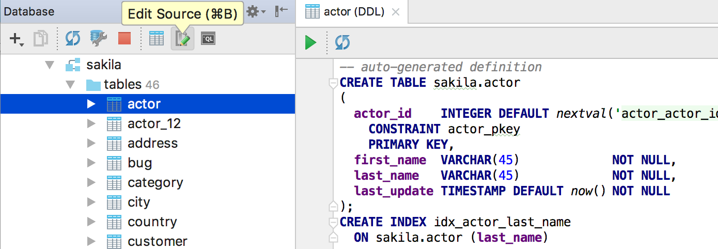Hide the Database tool window
Image resolution: width=718 pixels, height=249 pixels.
tap(282, 11)
